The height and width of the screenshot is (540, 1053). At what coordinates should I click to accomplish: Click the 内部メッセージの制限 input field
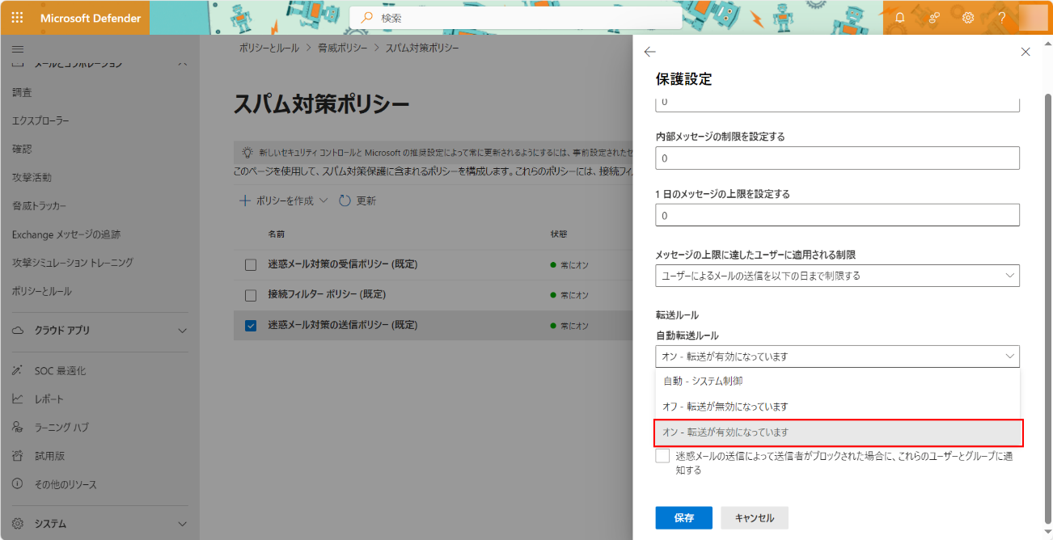(837, 158)
